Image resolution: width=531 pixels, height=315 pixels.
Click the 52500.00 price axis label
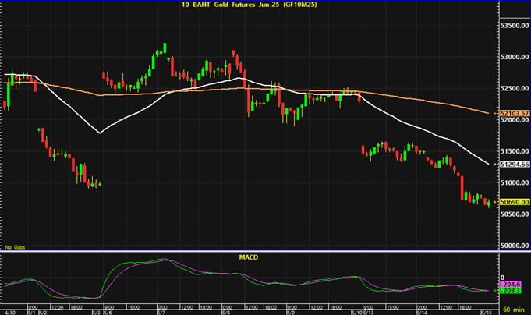click(515, 89)
